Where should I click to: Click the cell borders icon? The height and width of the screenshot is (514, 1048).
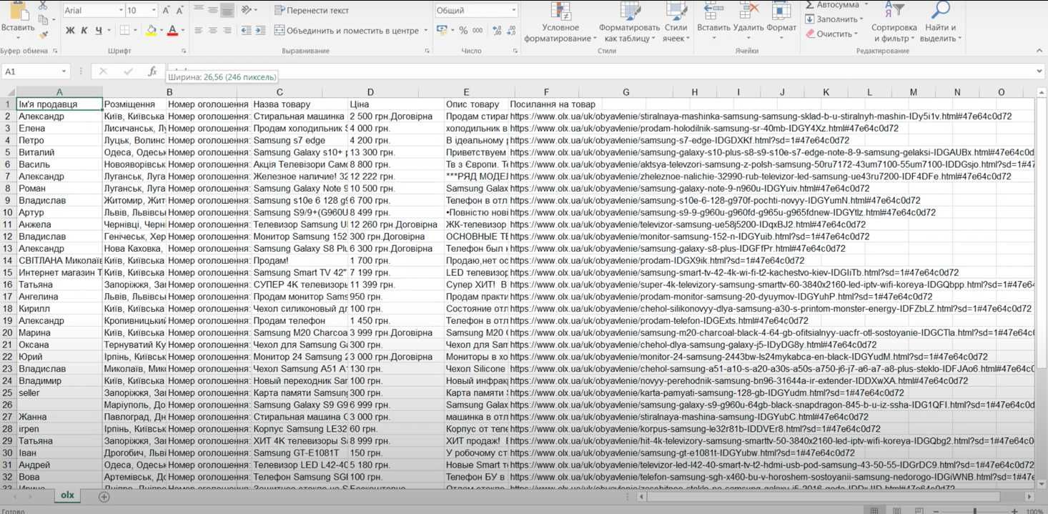[124, 31]
